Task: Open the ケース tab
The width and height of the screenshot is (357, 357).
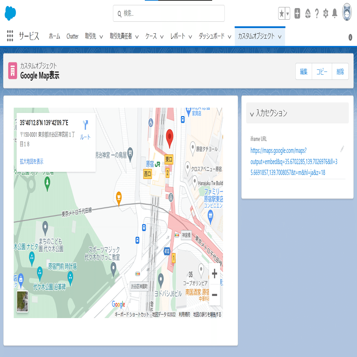Action: coord(151,36)
